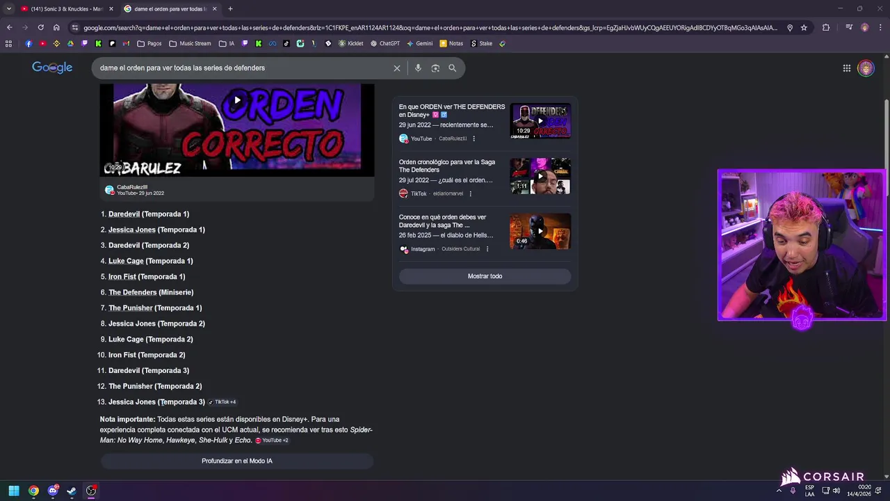The image size is (890, 501).
Task: Expand the Music Stream bookmarks folder
Action: click(x=190, y=43)
